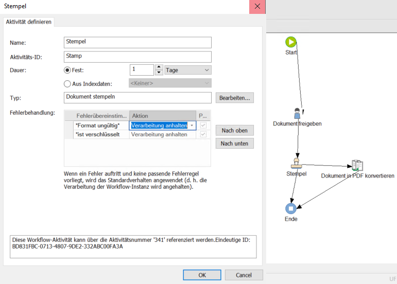The width and height of the screenshot is (397, 284).
Task: Click into the Aktivitäts-ID field
Action: pos(137,57)
